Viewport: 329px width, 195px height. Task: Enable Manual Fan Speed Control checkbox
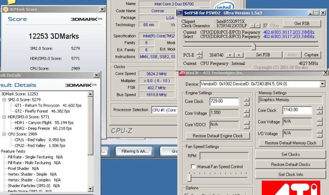click(x=193, y=167)
